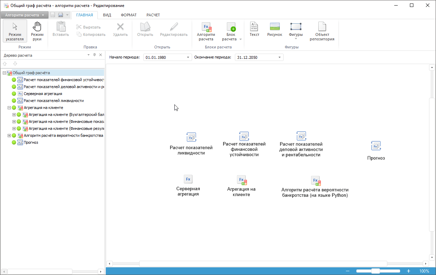Switch to Режим руки hand mode
Viewport: 436px width, 275px height.
37,31
